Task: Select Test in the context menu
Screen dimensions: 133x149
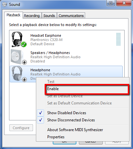Action: tap(51, 82)
